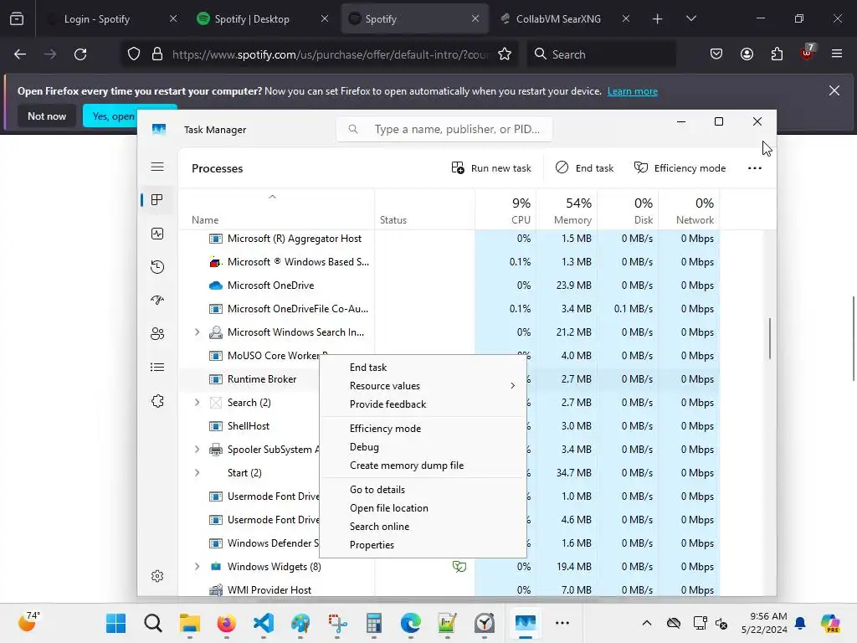
Task: Choose Properties from context menu
Action: coord(423,544)
